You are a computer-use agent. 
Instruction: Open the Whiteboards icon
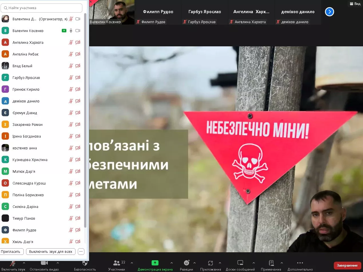click(240, 263)
